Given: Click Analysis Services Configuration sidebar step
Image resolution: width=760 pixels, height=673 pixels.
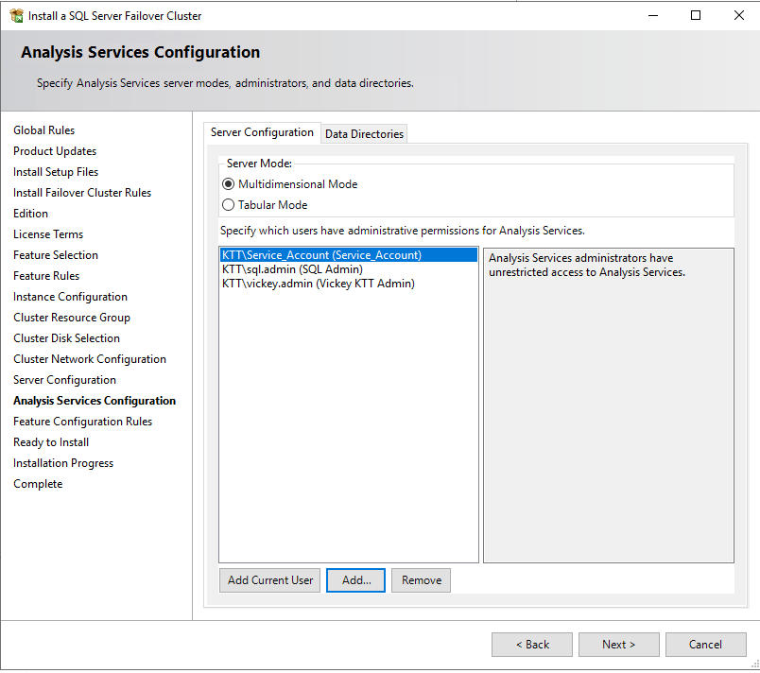Looking at the screenshot, I should [95, 401].
